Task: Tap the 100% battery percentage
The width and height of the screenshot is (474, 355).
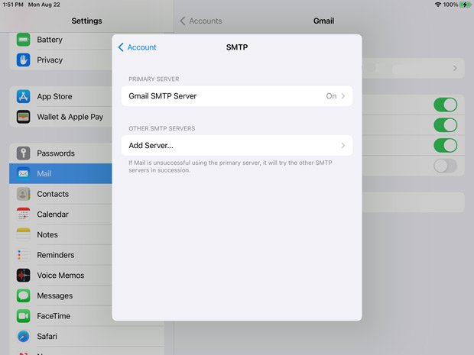Action: point(450,5)
